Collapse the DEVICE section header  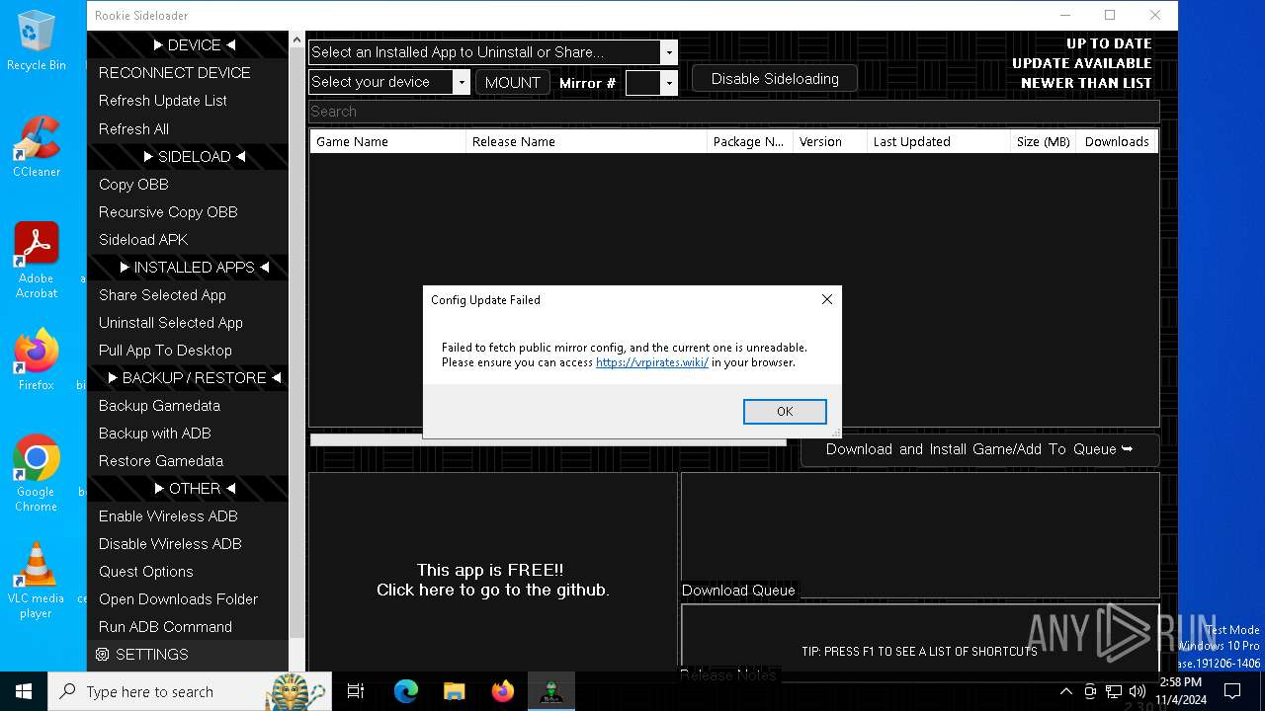pos(188,45)
